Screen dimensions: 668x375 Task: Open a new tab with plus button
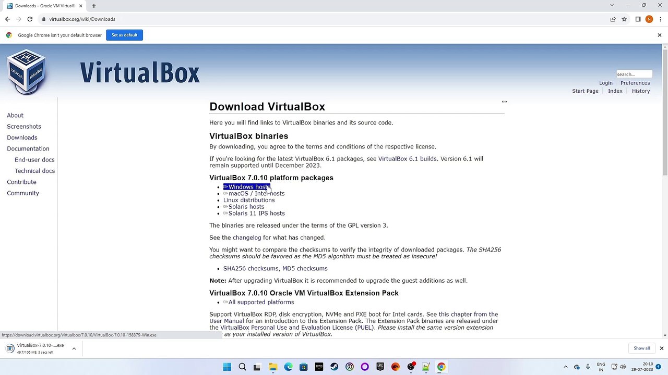coord(94,6)
